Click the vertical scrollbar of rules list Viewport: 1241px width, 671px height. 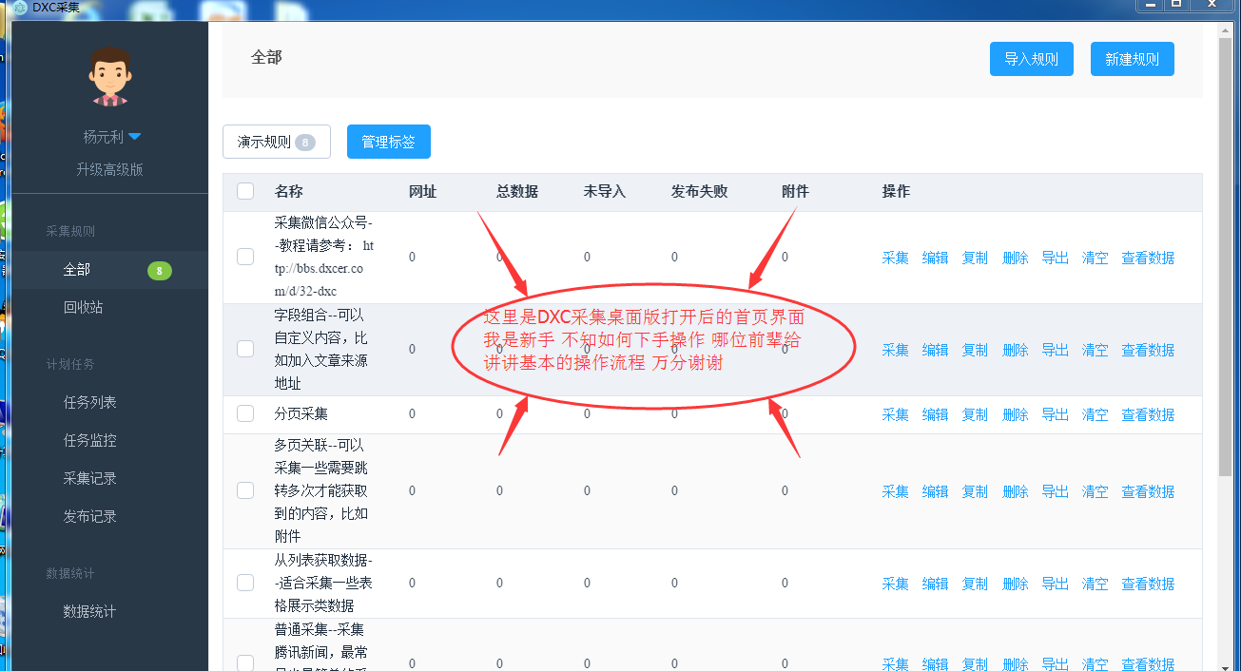(1225, 257)
